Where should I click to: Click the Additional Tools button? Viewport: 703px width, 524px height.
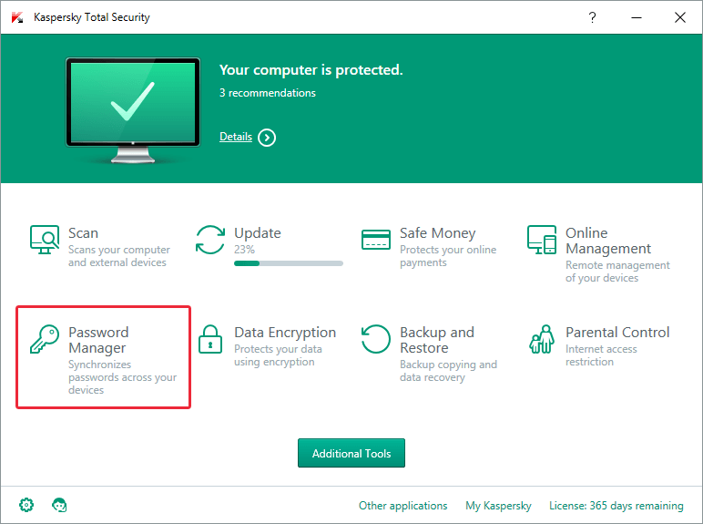pyautogui.click(x=351, y=454)
